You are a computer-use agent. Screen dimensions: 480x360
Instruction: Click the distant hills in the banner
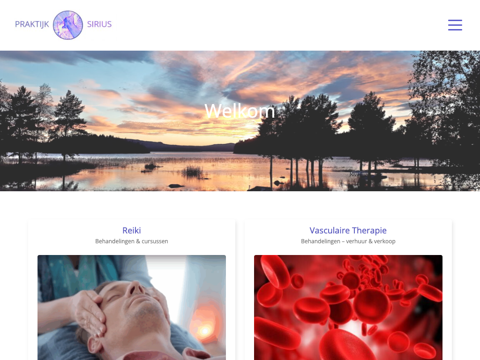coord(190,146)
